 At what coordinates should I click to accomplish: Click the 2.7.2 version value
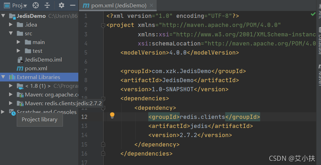click(x=188, y=135)
